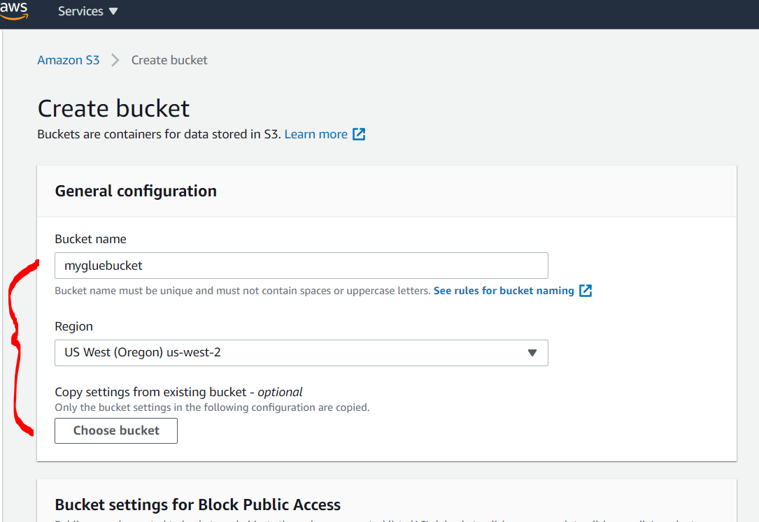Click the Region dropdown arrow
Screen dimensions: 759x522
tap(532, 353)
